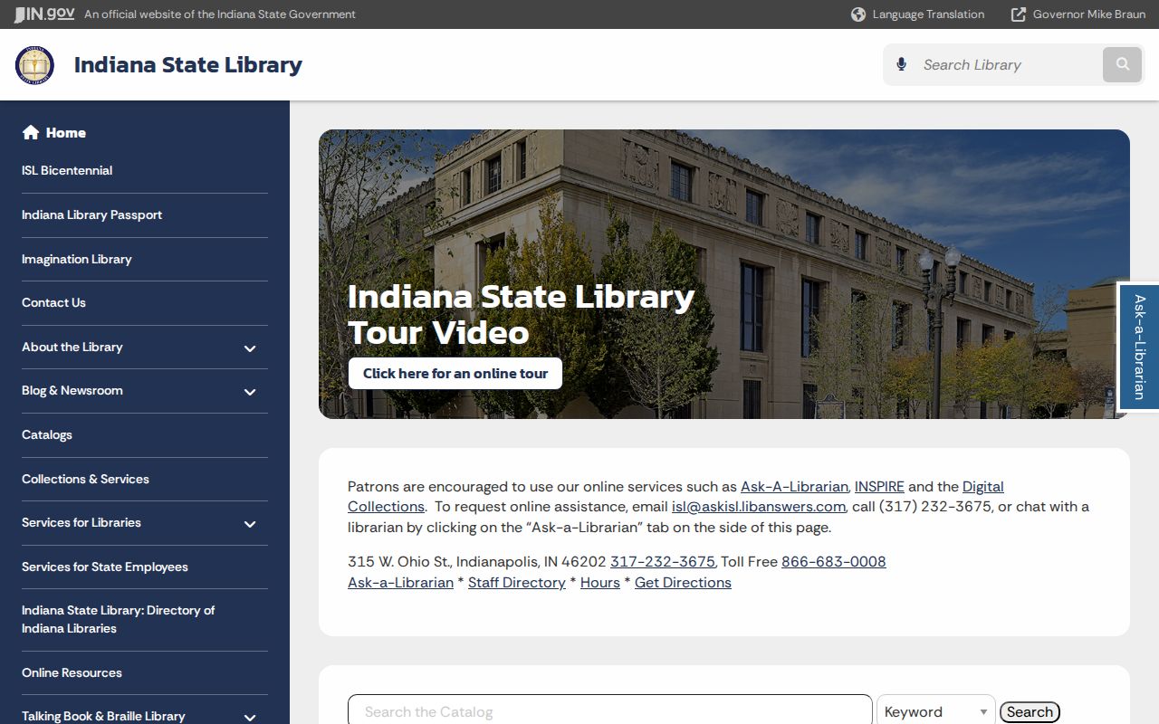Click the 317-232-3675 phone link
Screen dimensions: 1159x724
[x=663, y=561]
